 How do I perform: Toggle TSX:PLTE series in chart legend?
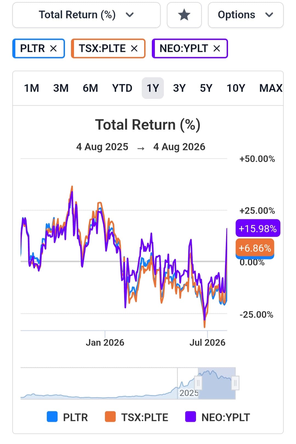(136, 417)
